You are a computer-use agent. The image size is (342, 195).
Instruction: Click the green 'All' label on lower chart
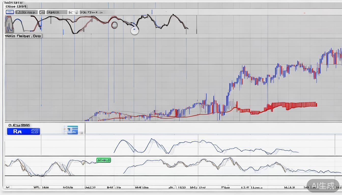104,160
